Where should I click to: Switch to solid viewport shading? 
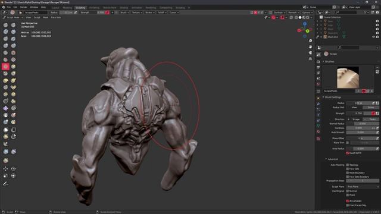click(300, 17)
